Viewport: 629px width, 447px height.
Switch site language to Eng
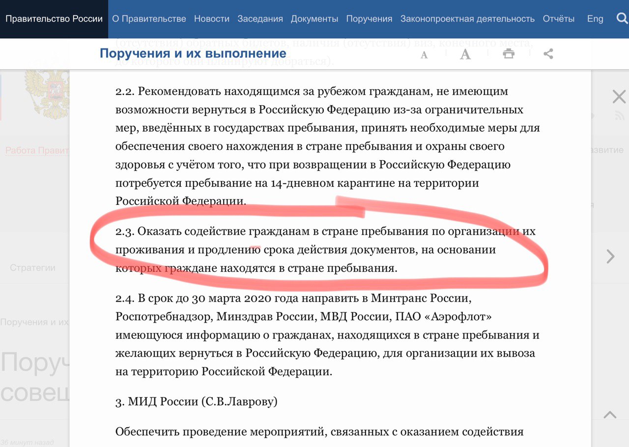(595, 19)
